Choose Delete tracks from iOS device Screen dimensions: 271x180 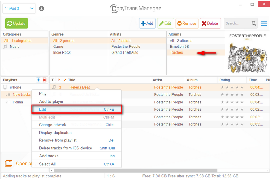pyautogui.click(x=77, y=148)
